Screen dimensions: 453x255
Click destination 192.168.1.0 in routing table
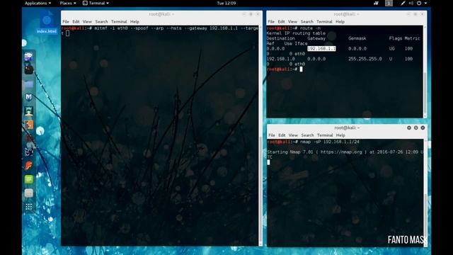pos(280,59)
